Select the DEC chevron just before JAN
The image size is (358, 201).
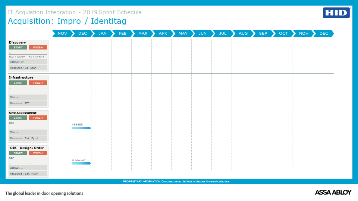82,33
